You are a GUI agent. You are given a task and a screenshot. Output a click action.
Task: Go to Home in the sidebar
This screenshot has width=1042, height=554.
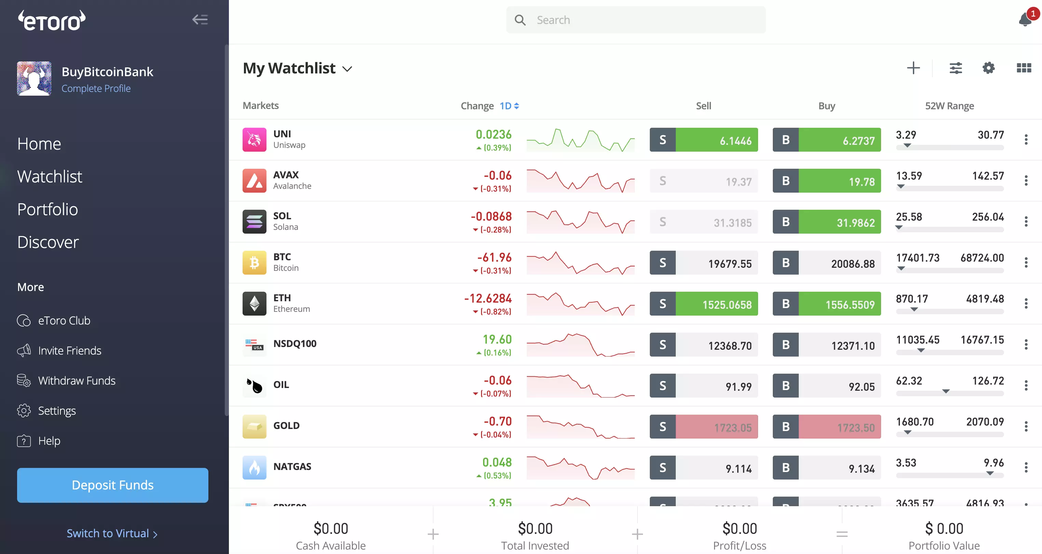pos(39,144)
